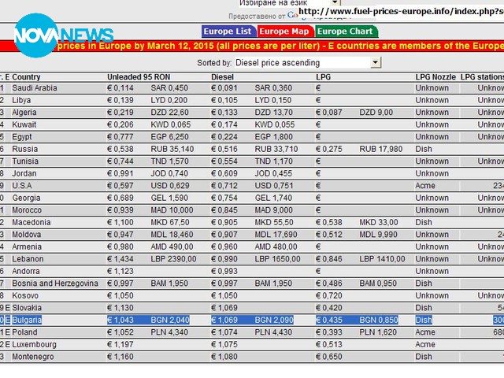The width and height of the screenshot is (504, 378).
Task: Switch to the Europe Map tab
Action: pos(284,31)
